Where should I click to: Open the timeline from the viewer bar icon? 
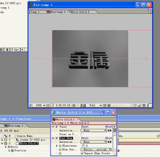coord(144,105)
